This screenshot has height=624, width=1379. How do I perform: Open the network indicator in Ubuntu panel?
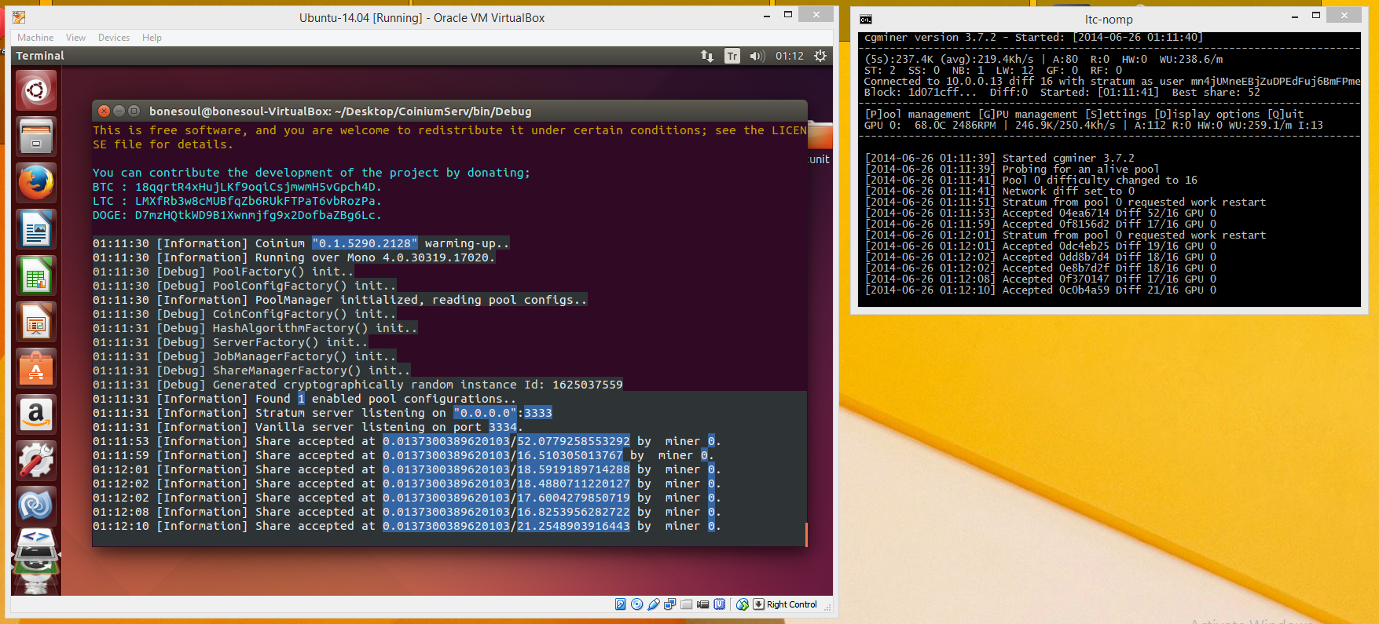707,56
